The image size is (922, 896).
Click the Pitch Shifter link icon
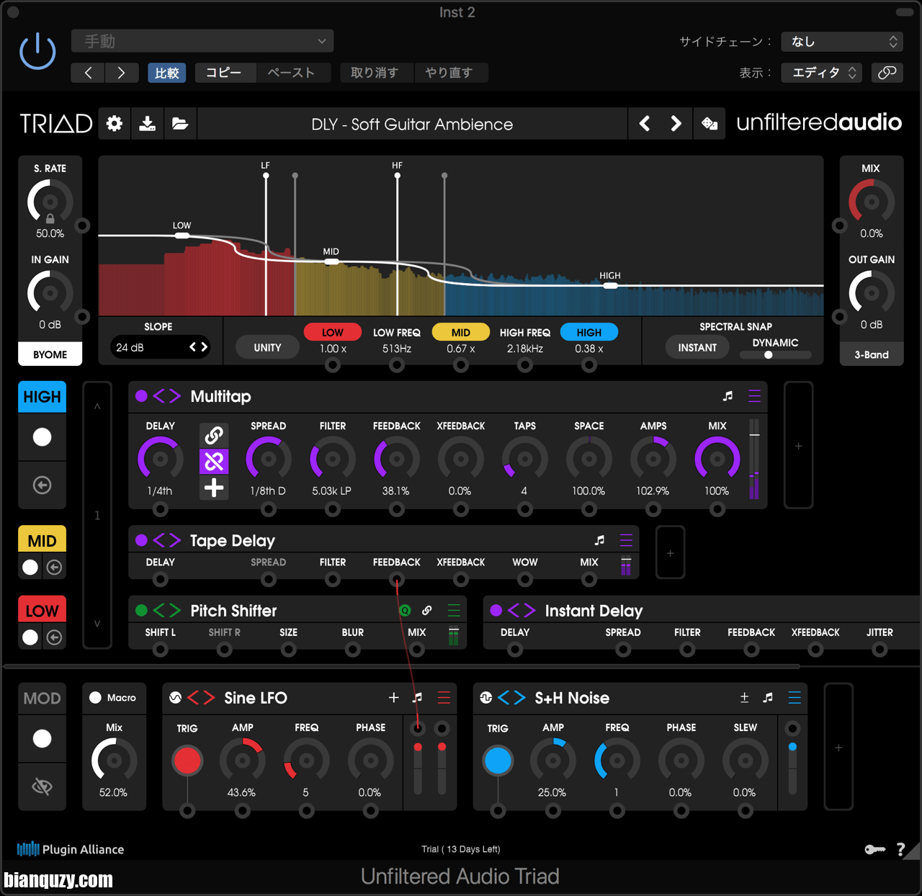tap(427, 611)
